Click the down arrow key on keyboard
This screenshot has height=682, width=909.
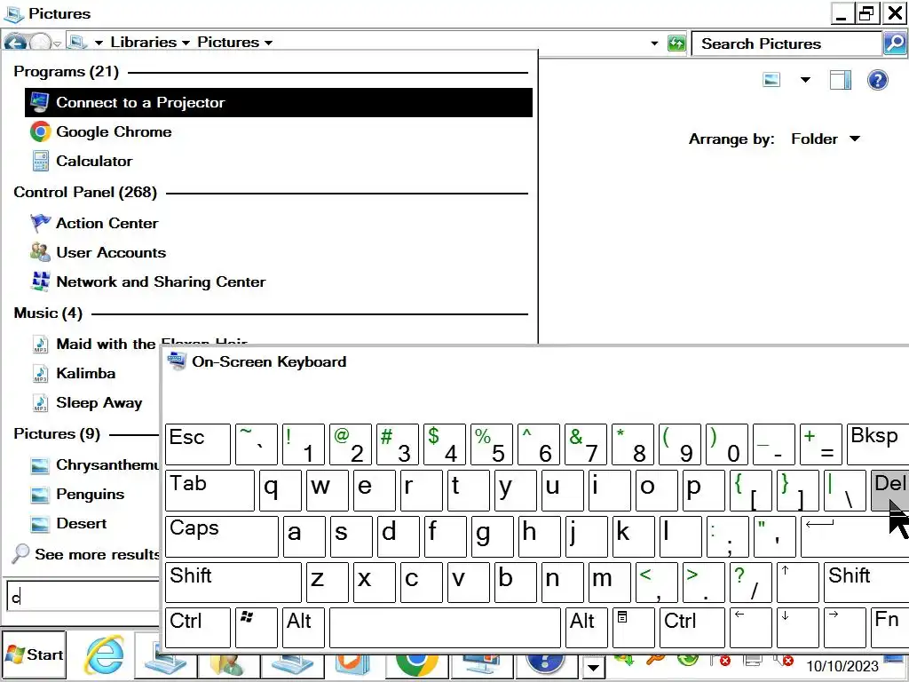pyautogui.click(x=798, y=628)
